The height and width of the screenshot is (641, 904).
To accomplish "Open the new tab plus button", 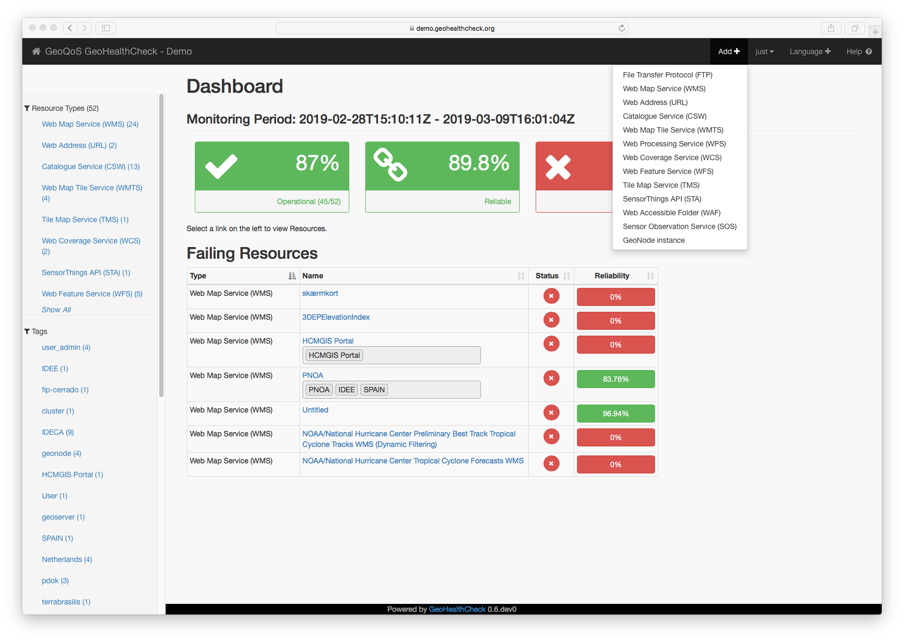I will click(x=875, y=32).
